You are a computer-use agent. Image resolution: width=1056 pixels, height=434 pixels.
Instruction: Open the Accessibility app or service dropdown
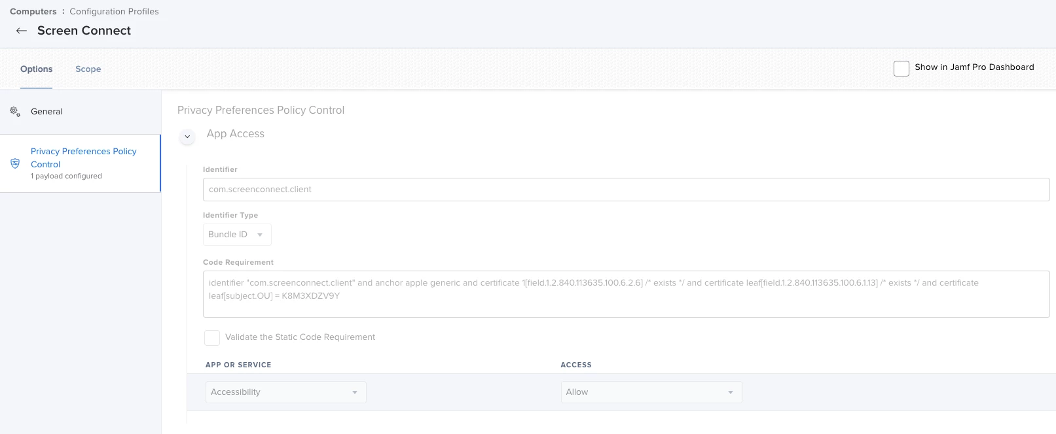tap(286, 392)
